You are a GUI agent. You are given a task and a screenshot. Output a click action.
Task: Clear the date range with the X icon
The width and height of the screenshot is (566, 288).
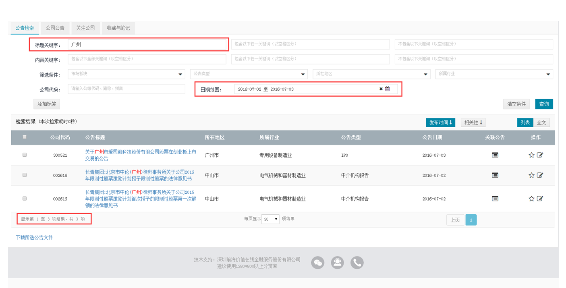[x=381, y=89]
